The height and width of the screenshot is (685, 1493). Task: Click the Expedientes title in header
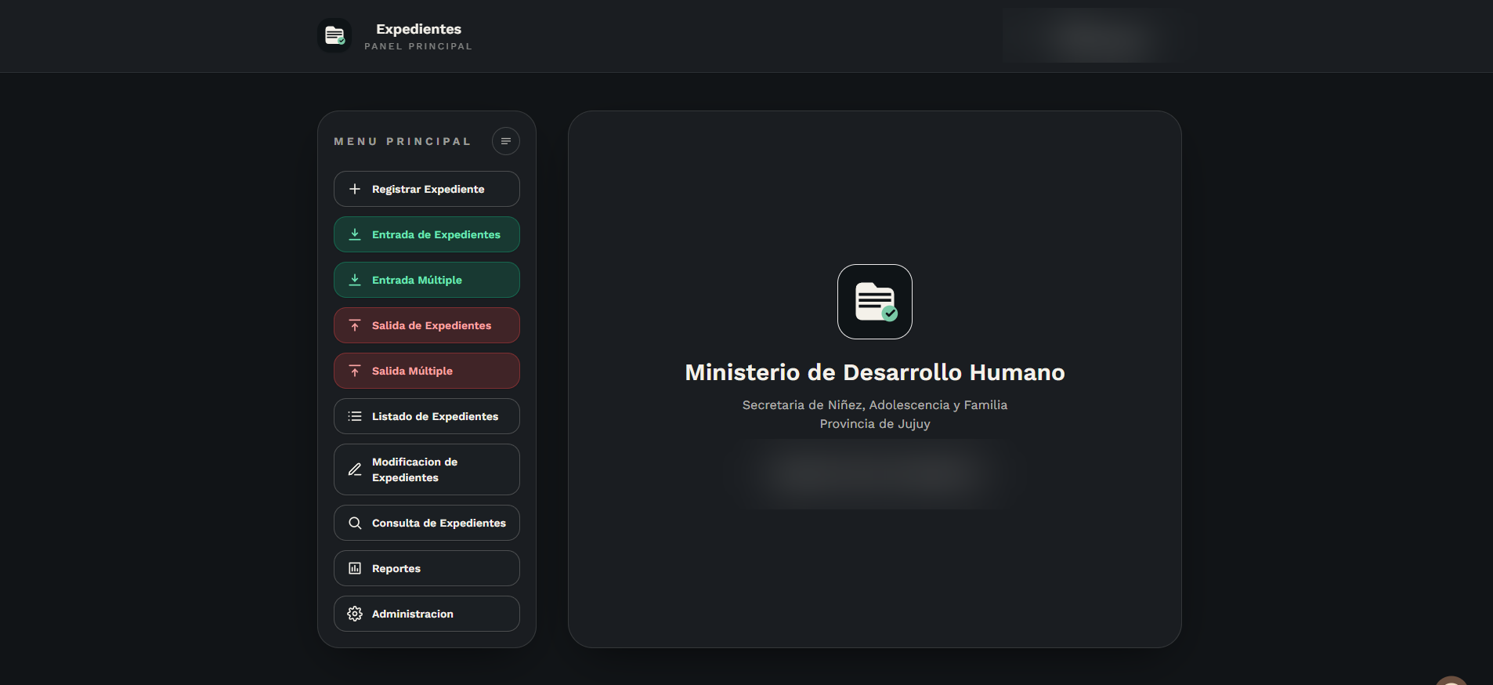tap(418, 29)
